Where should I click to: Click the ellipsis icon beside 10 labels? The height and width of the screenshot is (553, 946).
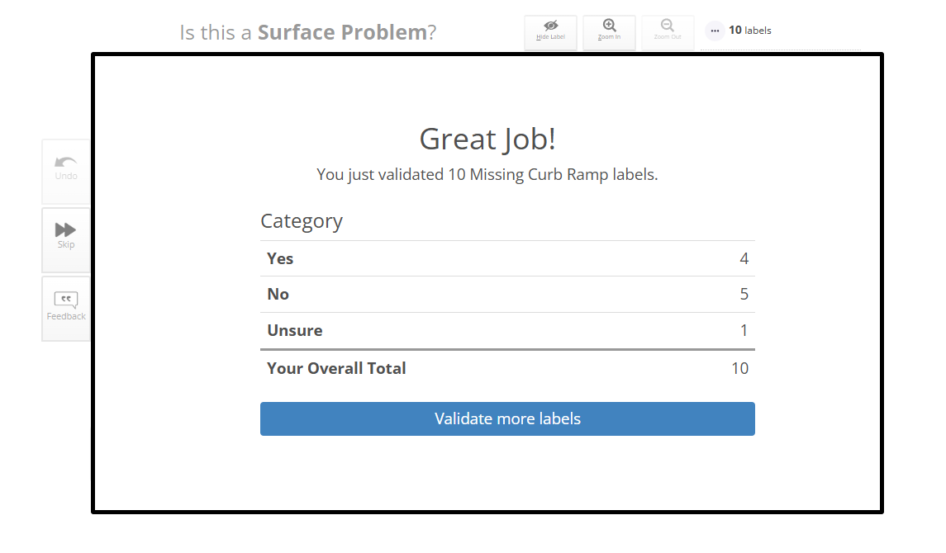point(715,31)
